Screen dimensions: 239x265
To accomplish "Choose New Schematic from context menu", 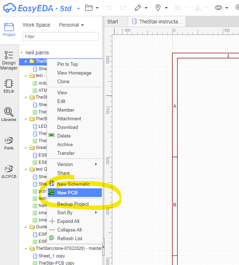I will 75,184.
